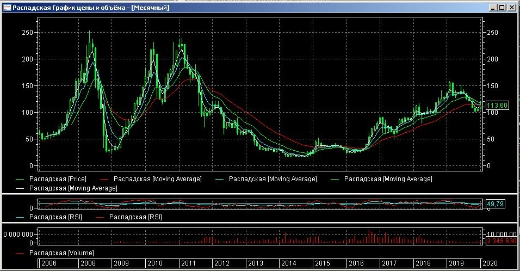Click the 2017 year marker on timeline
Image resolution: width=520 pixels, height=271 pixels.
pos(389,263)
